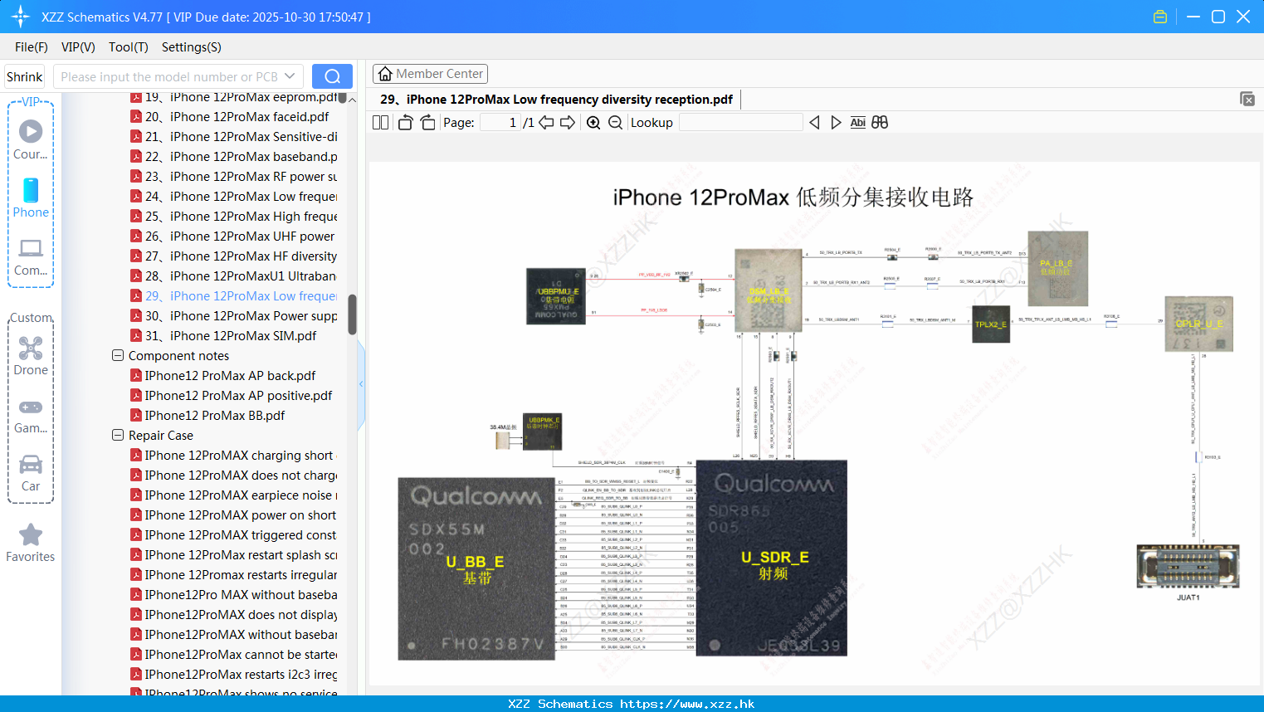Open IPhone 12ProMax restart splash case
The width and height of the screenshot is (1264, 712).
(234, 555)
